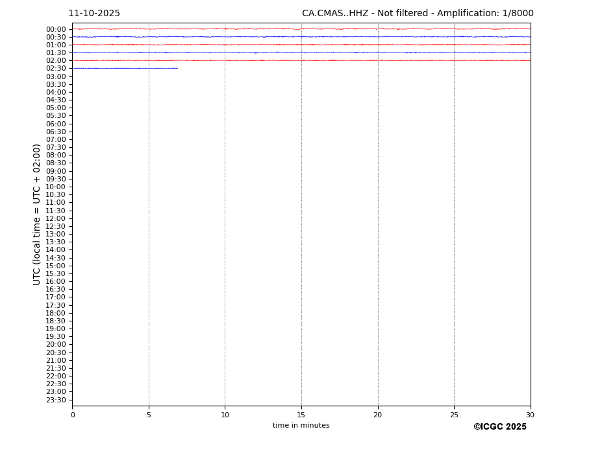This screenshot has height=451, width=602.
Task: Select the 01:30 blue seismic trace
Action: click(x=301, y=52)
